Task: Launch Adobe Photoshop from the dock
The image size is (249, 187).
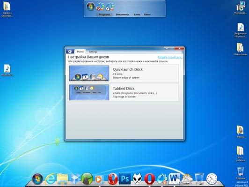Action: point(125,179)
